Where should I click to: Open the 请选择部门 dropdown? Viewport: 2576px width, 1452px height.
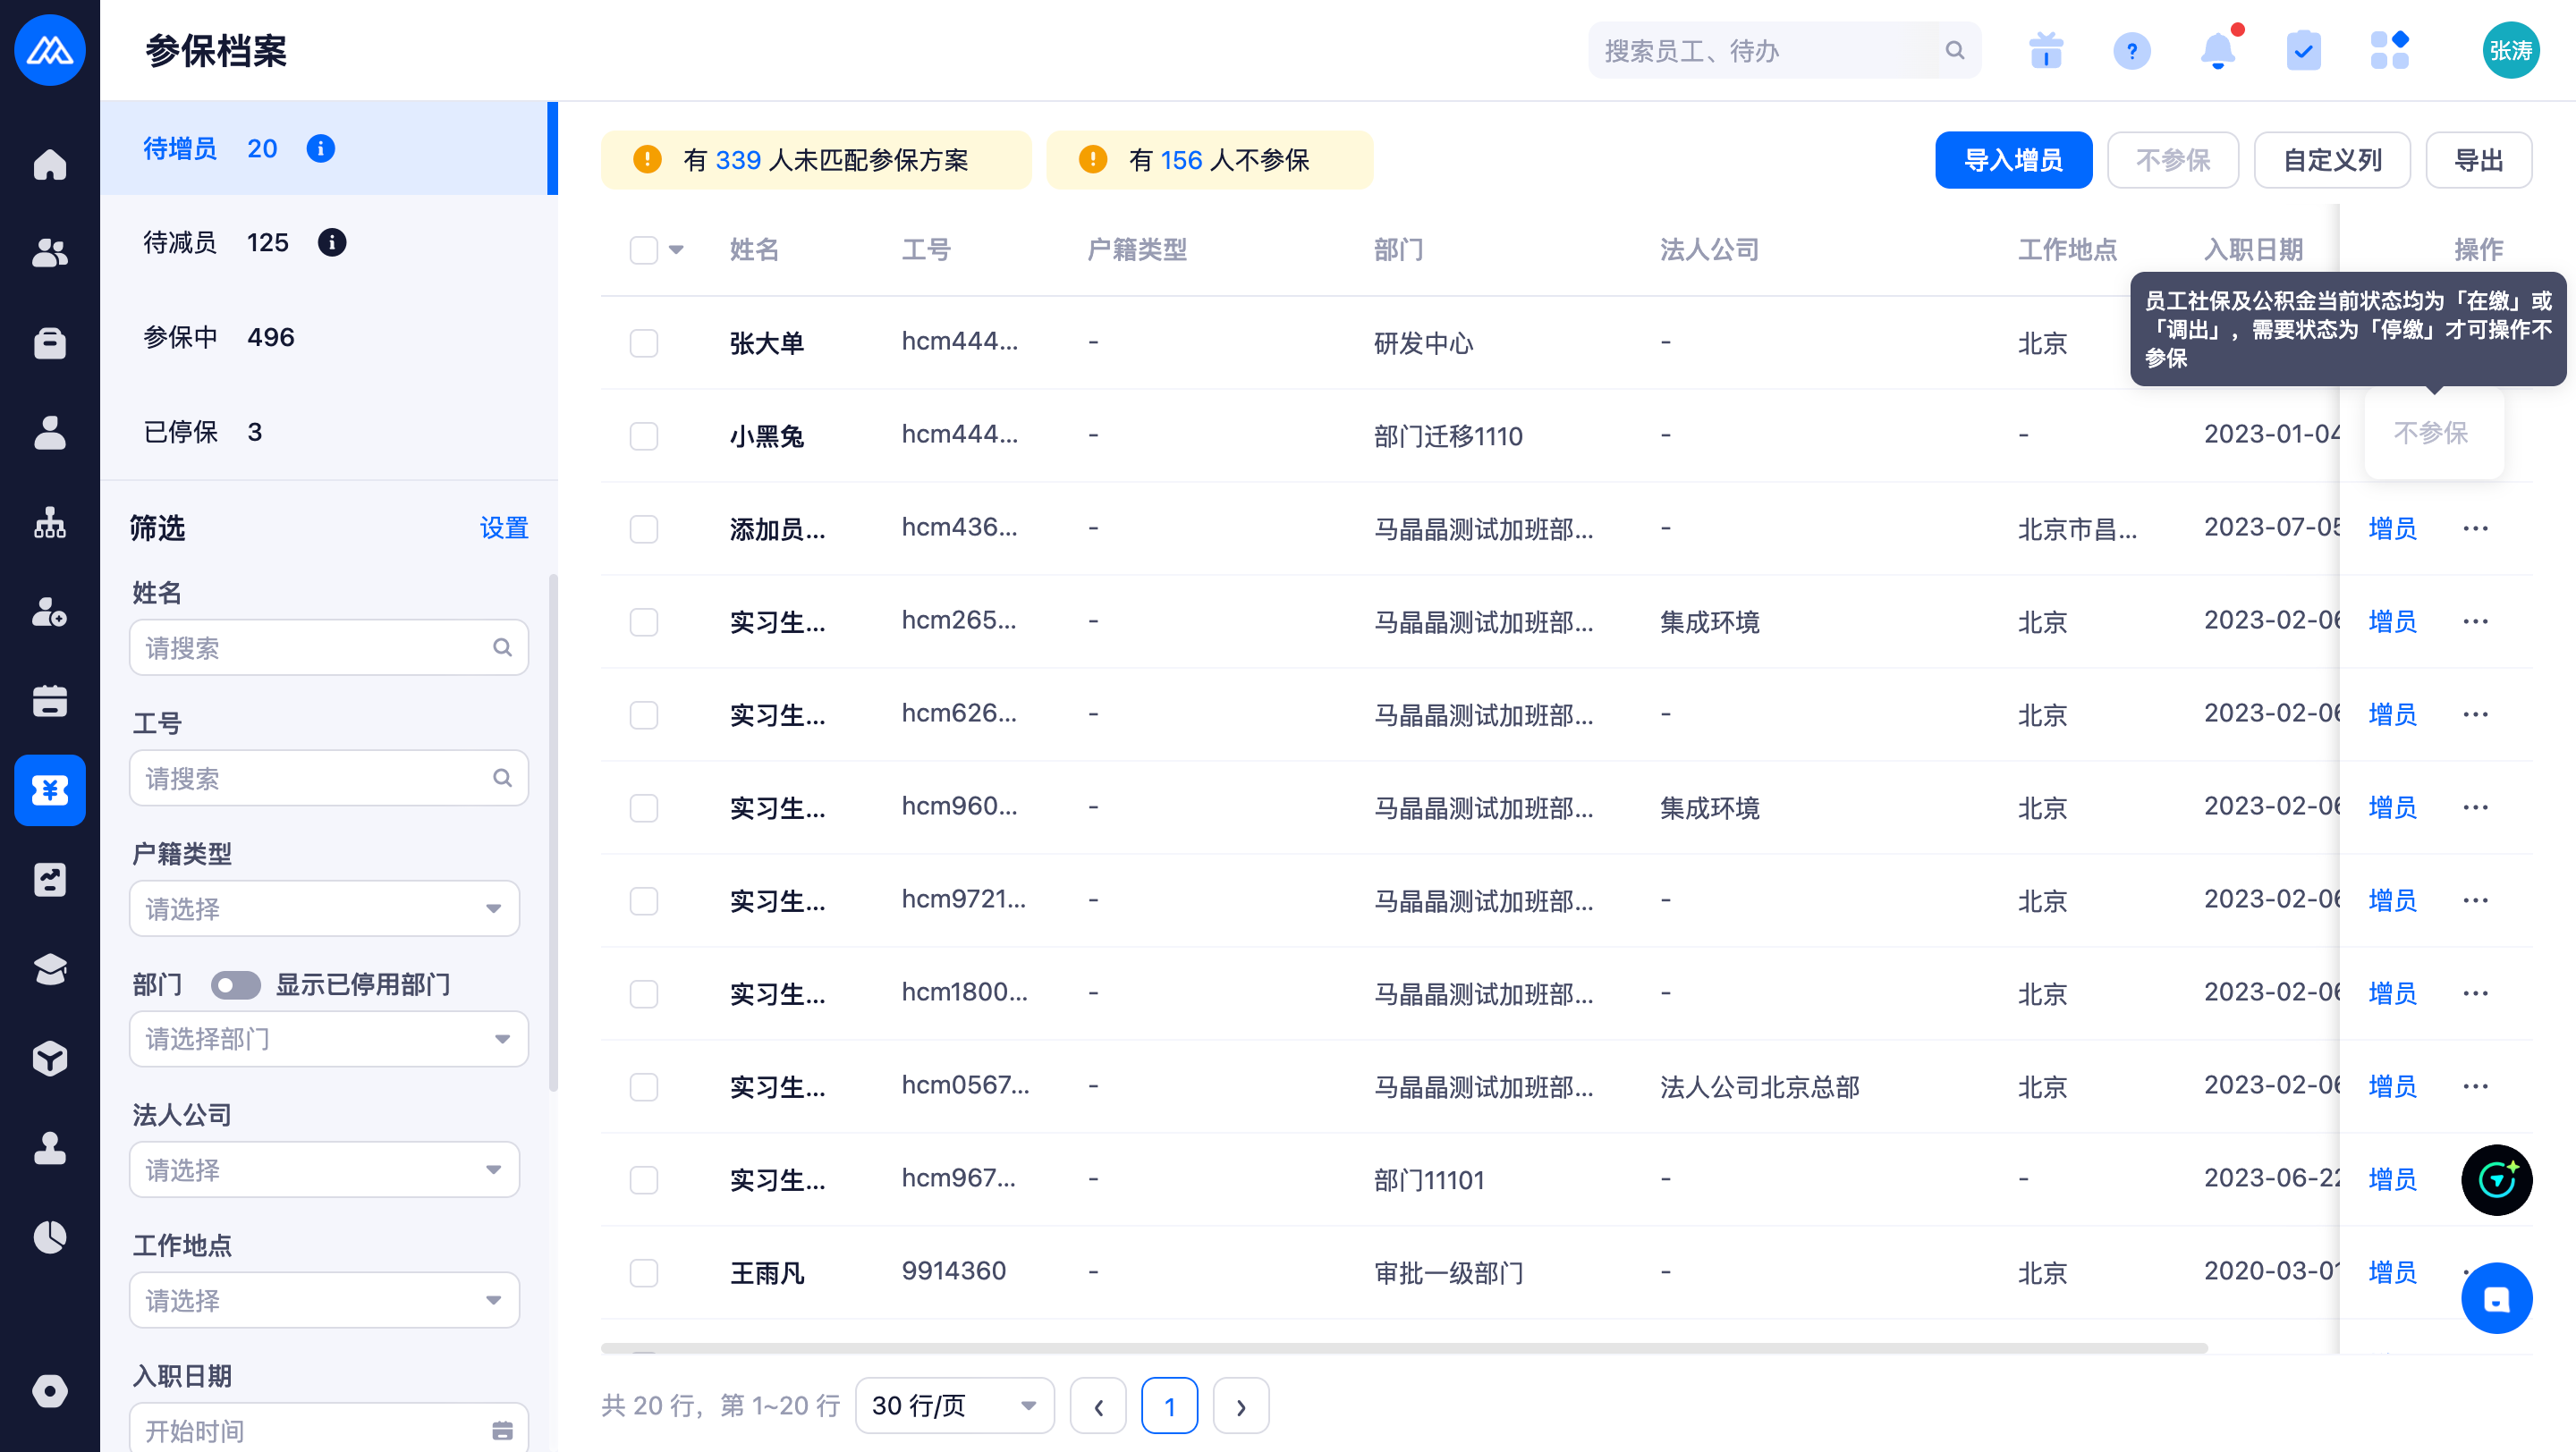(328, 1039)
